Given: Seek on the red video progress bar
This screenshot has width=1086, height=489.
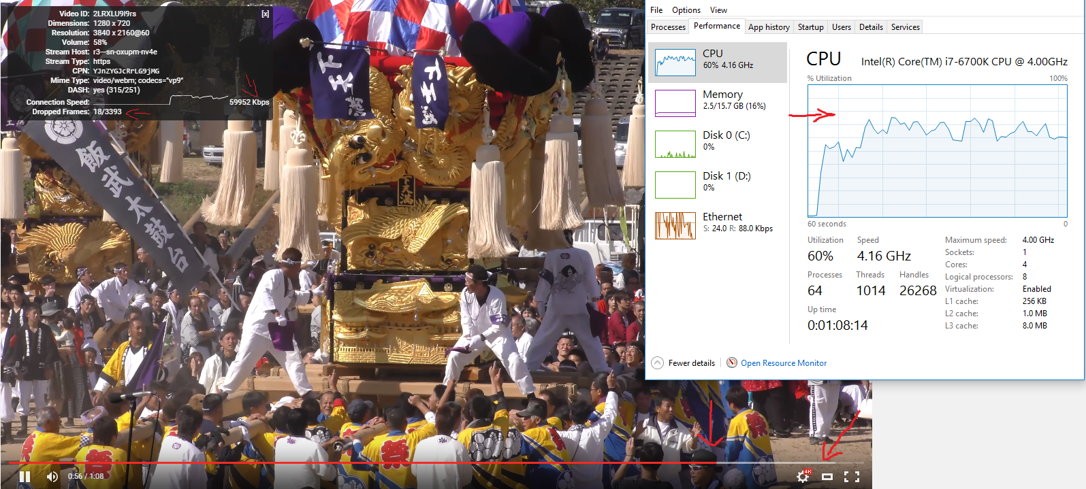Looking at the screenshot, I should pyautogui.click(x=436, y=463).
